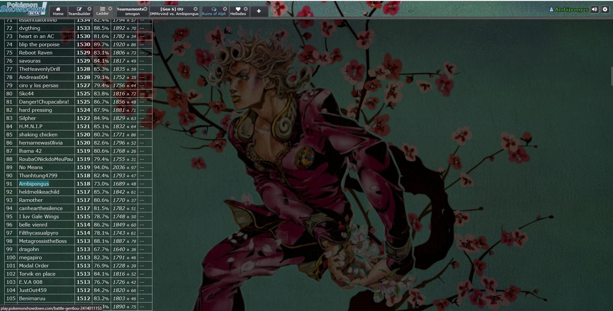Select player Benimaruu
Viewport: 613px width, 311px height.
(32, 299)
